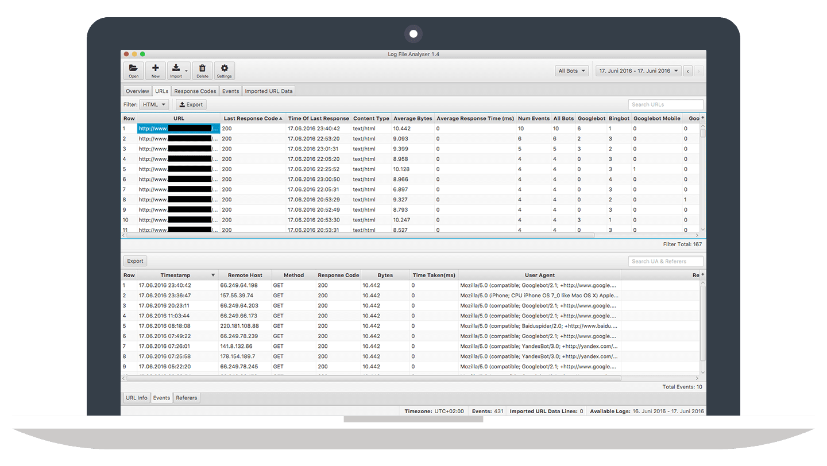Sort by Bingbot column header
The image size is (827, 466).
[619, 119]
